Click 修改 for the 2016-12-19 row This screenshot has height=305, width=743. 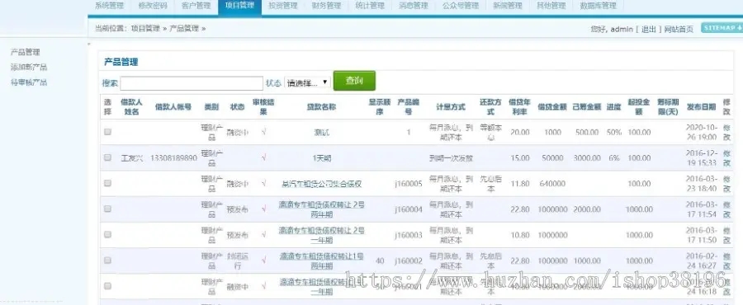(x=726, y=158)
